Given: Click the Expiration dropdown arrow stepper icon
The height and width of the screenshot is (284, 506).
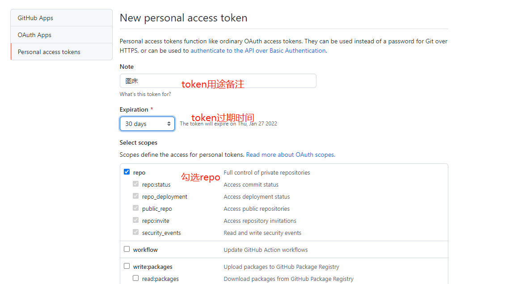Looking at the screenshot, I should click(169, 124).
